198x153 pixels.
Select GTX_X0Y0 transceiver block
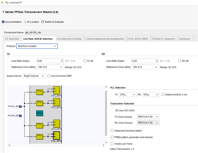[x=56, y=135]
